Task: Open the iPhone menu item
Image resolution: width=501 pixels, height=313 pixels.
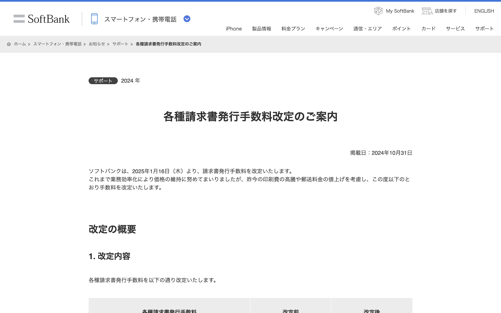Action: (234, 29)
